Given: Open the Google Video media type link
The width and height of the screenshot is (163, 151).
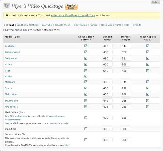Looking at the screenshot, I should (x=12, y=52).
